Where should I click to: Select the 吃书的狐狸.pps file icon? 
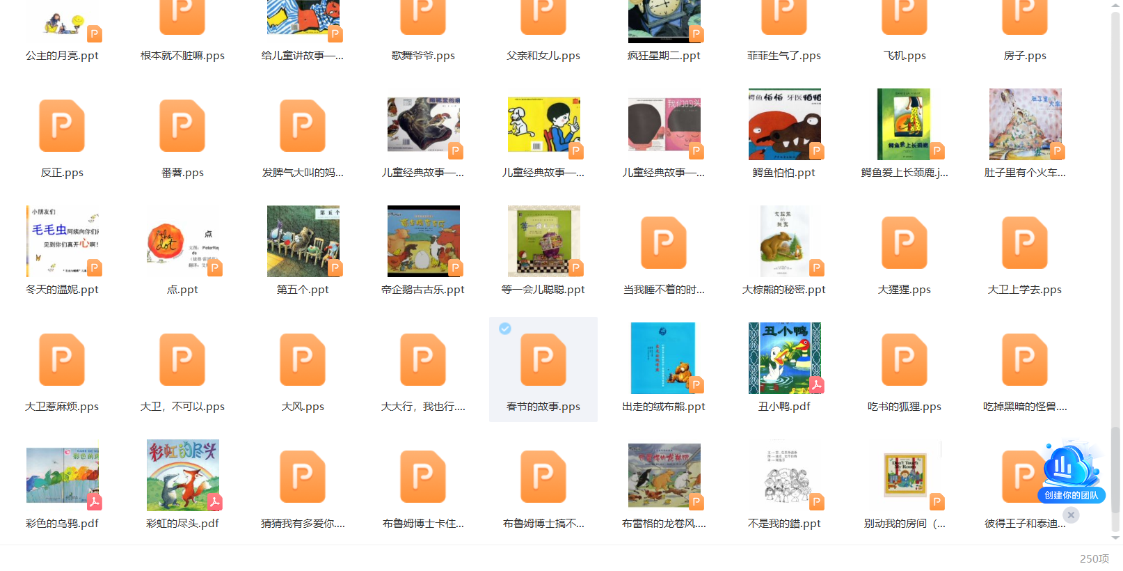[x=904, y=360]
